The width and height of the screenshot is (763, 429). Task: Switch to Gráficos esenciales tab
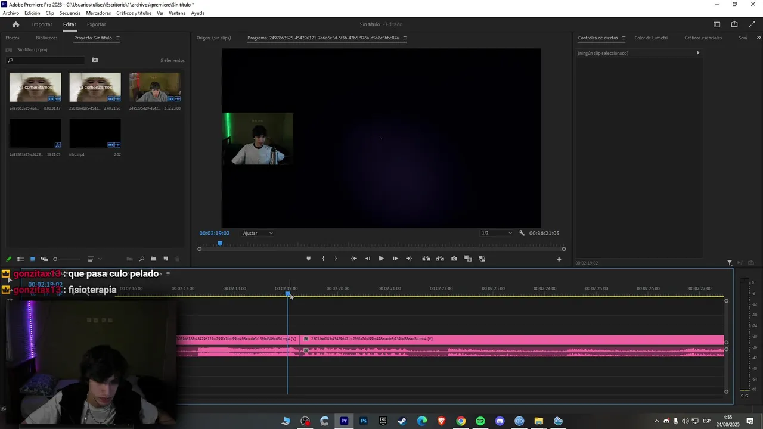703,38
